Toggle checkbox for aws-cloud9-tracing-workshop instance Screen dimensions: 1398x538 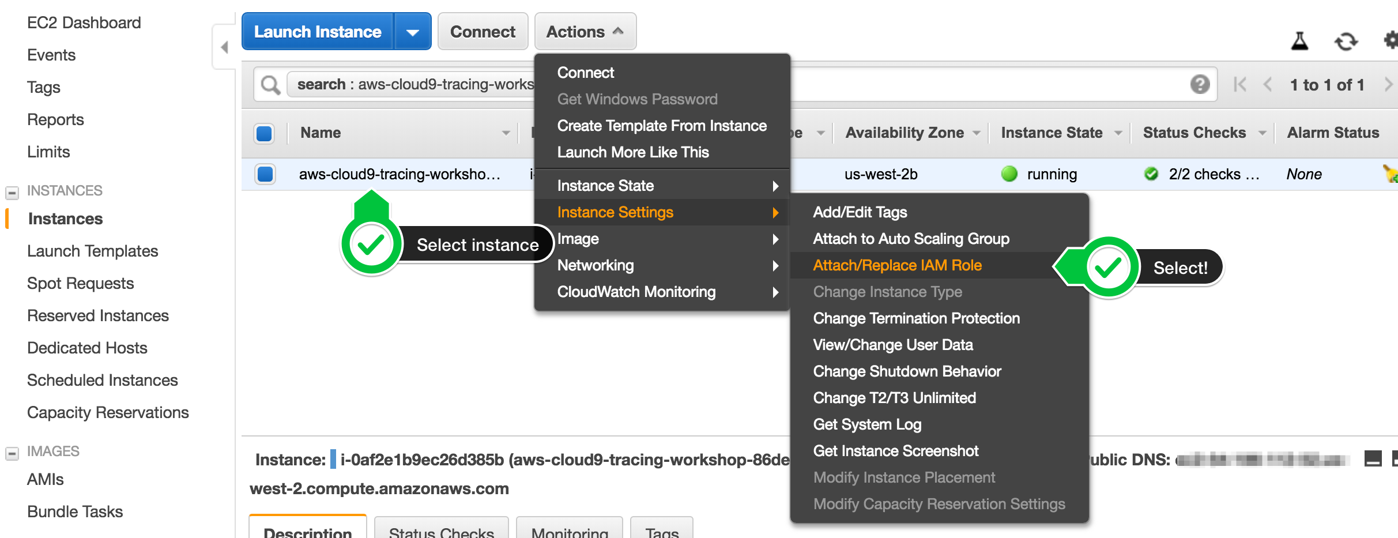[x=265, y=174]
